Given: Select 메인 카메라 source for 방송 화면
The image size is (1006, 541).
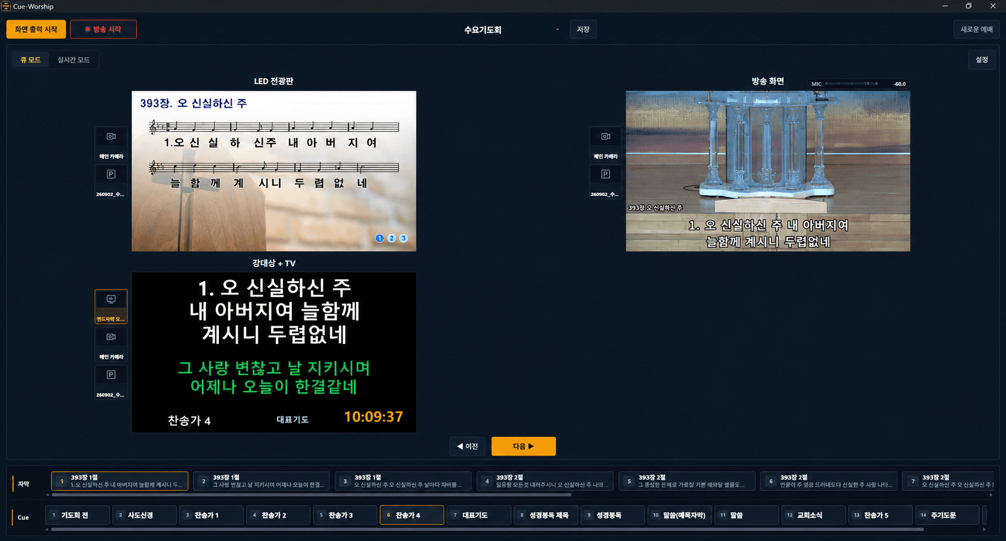Looking at the screenshot, I should (605, 143).
